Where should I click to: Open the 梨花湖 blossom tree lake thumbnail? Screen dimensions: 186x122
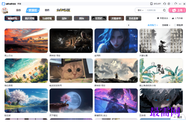(x=26, y=101)
